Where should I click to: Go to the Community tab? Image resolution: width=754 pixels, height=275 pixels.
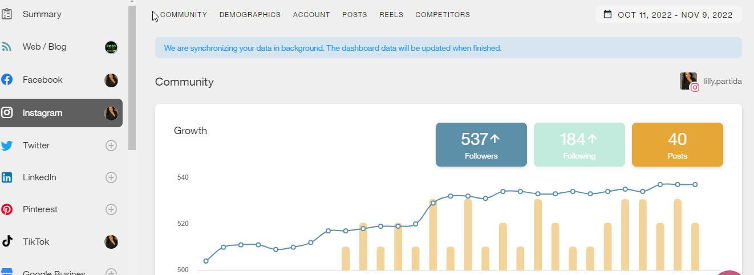pos(184,15)
